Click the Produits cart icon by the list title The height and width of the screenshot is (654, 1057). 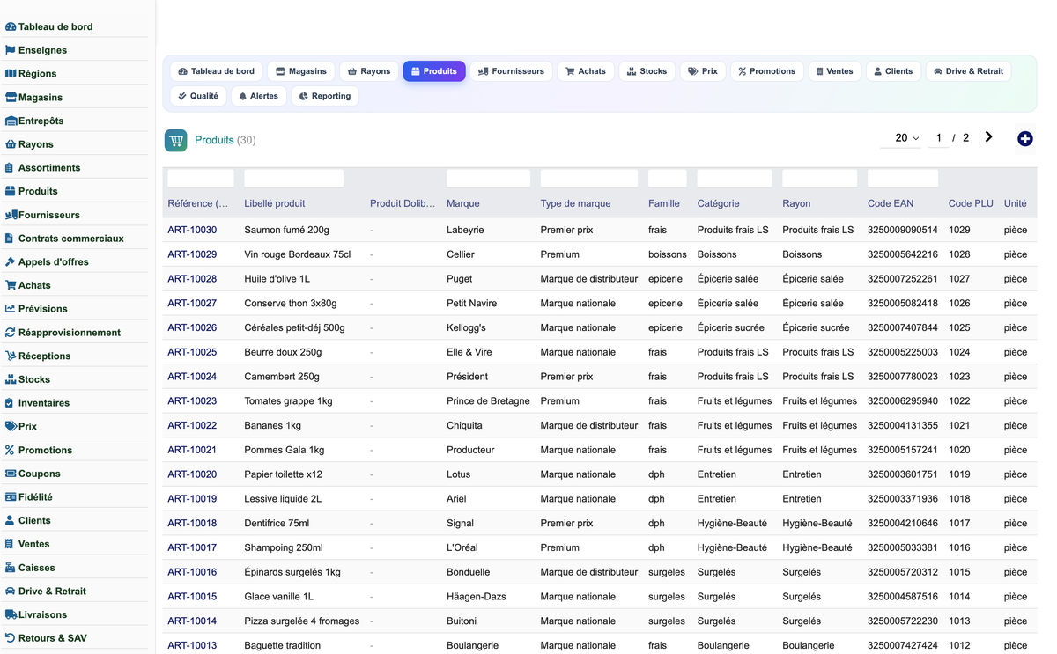coord(176,140)
